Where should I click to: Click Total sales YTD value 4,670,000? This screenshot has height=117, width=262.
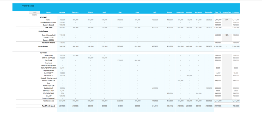(218, 27)
